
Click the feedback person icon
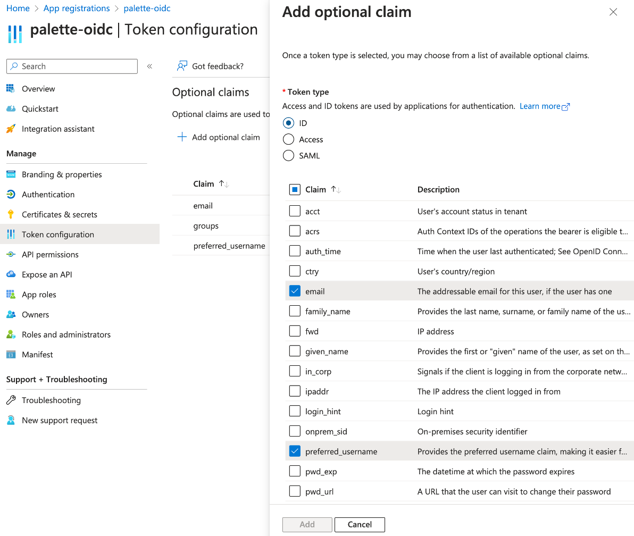coord(182,66)
